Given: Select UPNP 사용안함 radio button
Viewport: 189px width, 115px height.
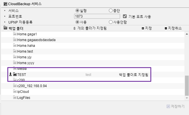Looking at the screenshot, I should 111,22.
